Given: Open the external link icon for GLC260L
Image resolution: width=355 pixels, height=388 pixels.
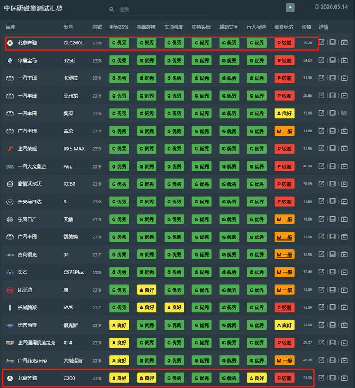Looking at the screenshot, I should (x=322, y=42).
